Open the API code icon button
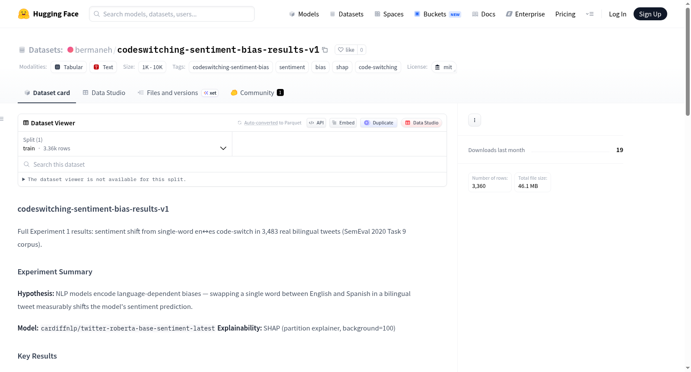This screenshot has height=372, width=691. (316, 123)
